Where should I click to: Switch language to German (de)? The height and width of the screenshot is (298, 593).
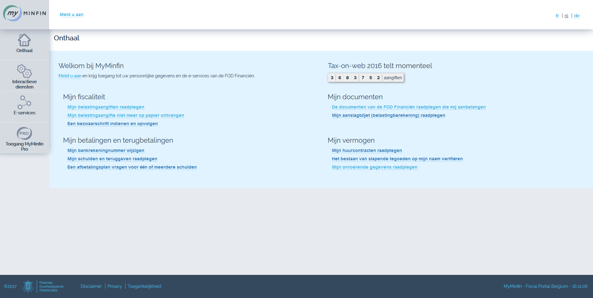pos(577,16)
